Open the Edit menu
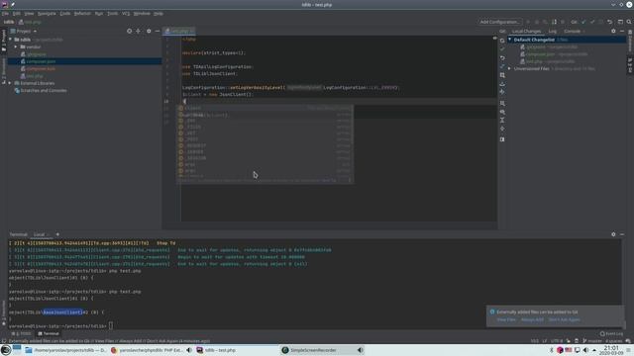Image resolution: width=634 pixels, height=356 pixels. coord(16,13)
